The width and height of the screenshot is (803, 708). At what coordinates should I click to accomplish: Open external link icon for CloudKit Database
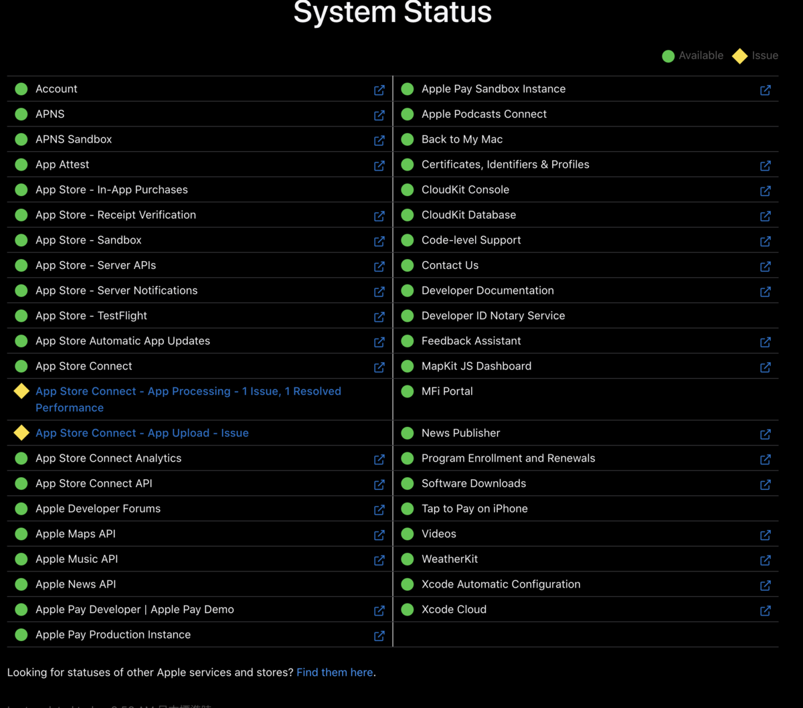(x=766, y=215)
